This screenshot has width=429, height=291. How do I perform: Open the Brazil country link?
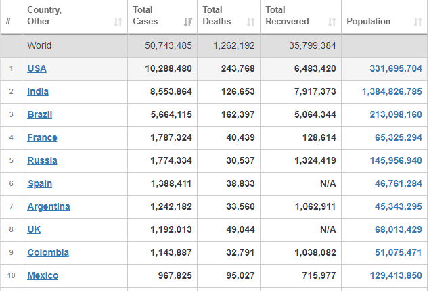click(40, 114)
